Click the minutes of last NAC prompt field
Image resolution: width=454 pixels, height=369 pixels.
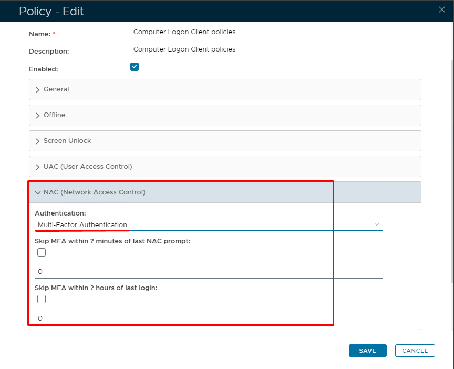point(209,272)
